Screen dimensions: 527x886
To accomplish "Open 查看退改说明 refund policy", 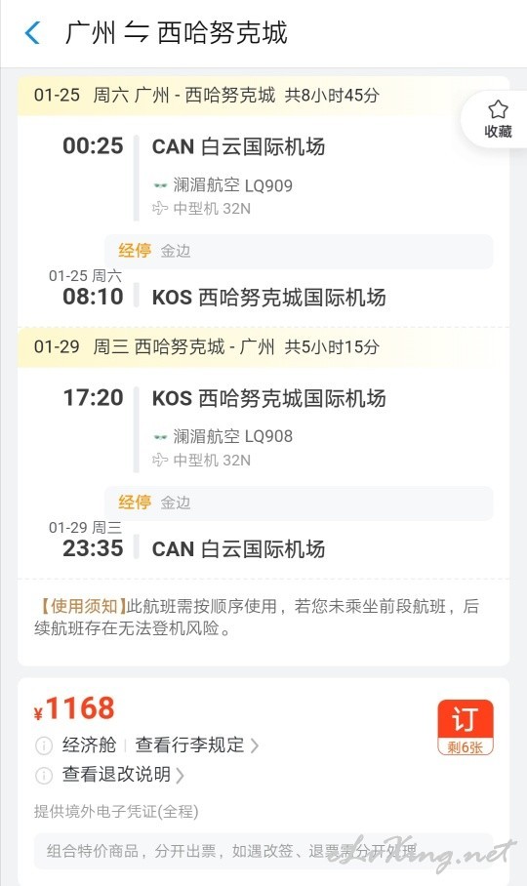I will point(116,774).
